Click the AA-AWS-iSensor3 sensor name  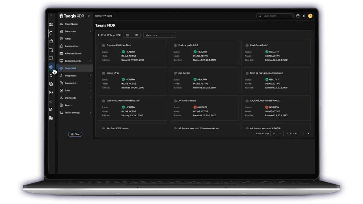coord(187,101)
